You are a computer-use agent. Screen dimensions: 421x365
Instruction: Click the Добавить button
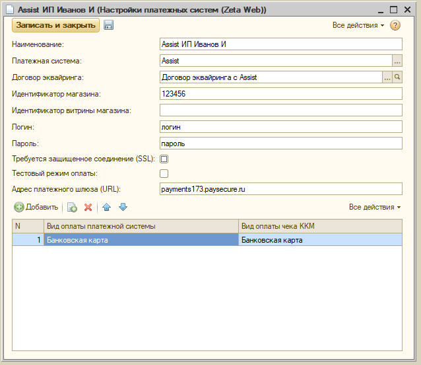pos(36,207)
